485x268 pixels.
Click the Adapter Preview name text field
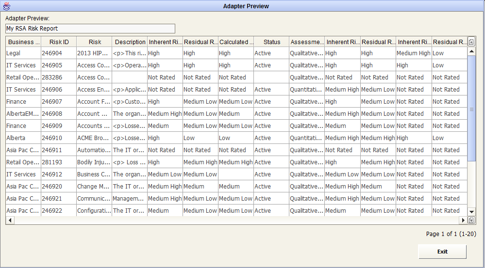(90, 29)
